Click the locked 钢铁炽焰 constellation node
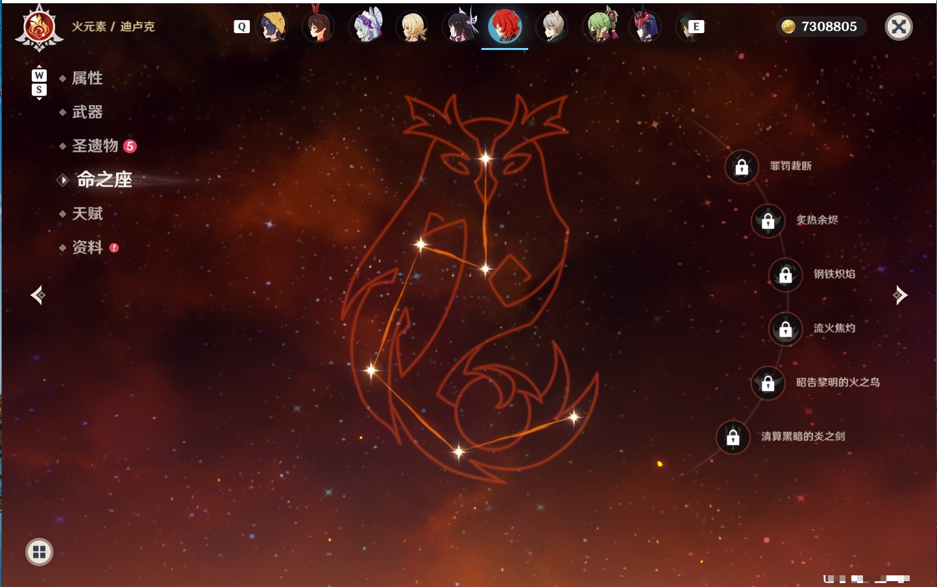This screenshot has height=587, width=937. pyautogui.click(x=786, y=275)
